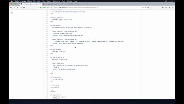Show site information icon
Screen dimensions: 184x104
point(39,8)
